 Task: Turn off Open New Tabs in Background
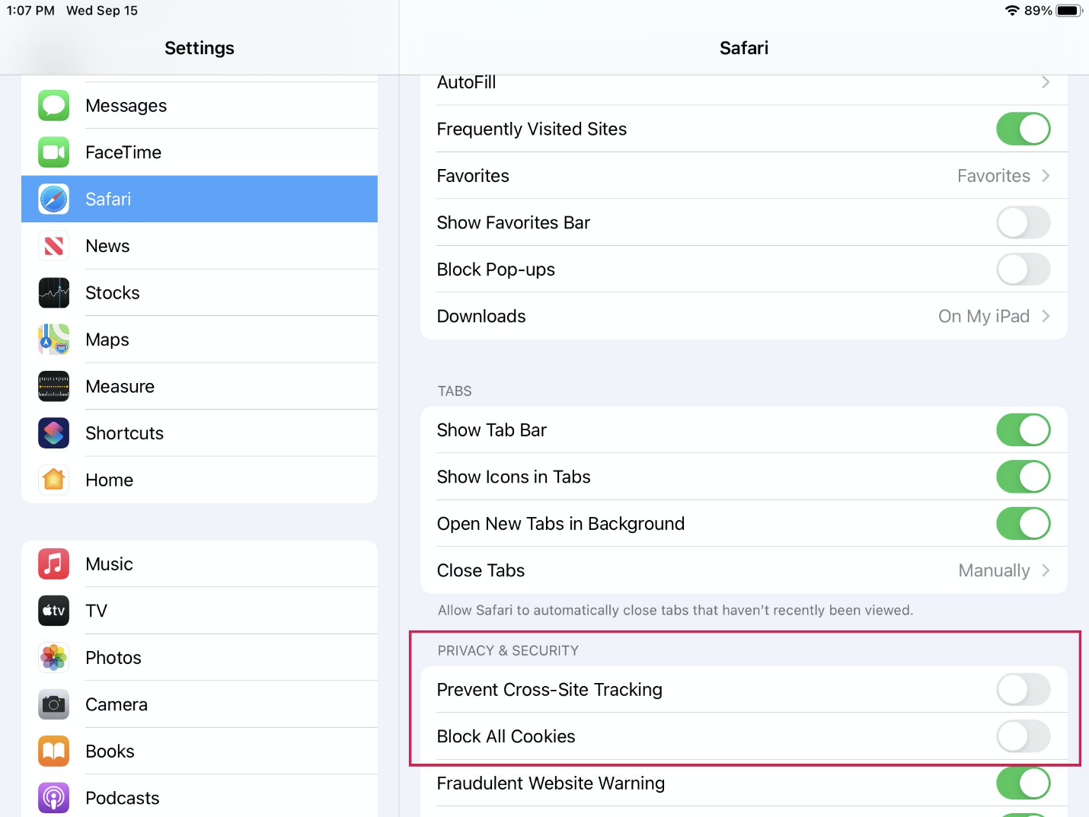point(1023,524)
